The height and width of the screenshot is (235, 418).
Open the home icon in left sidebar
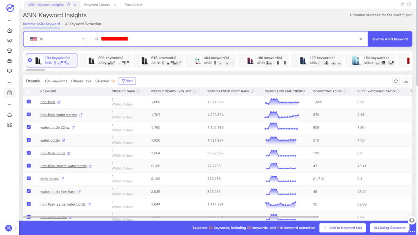10,30
